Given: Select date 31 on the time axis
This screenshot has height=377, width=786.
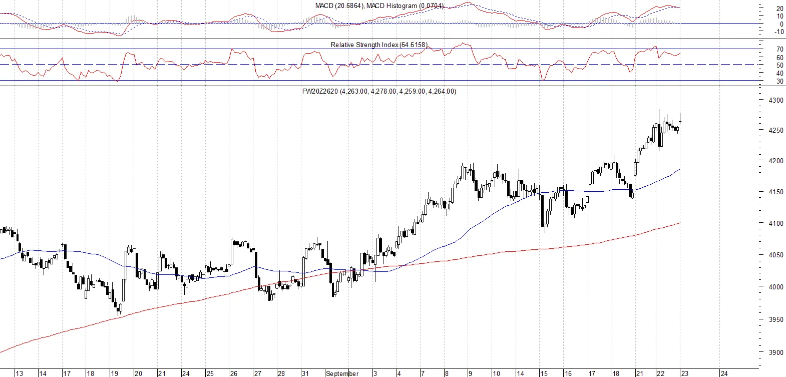Looking at the screenshot, I should coord(305,373).
